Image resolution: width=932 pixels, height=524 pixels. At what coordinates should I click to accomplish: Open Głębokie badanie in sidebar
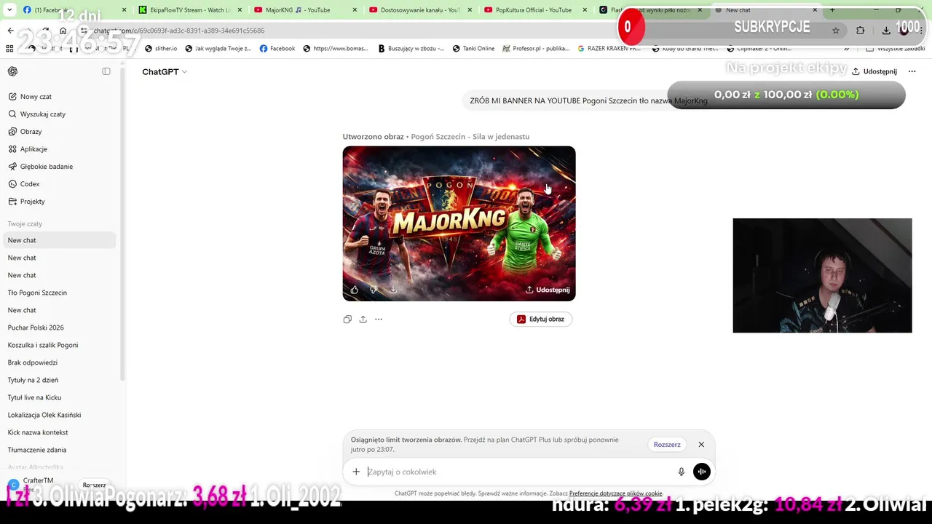click(60, 166)
